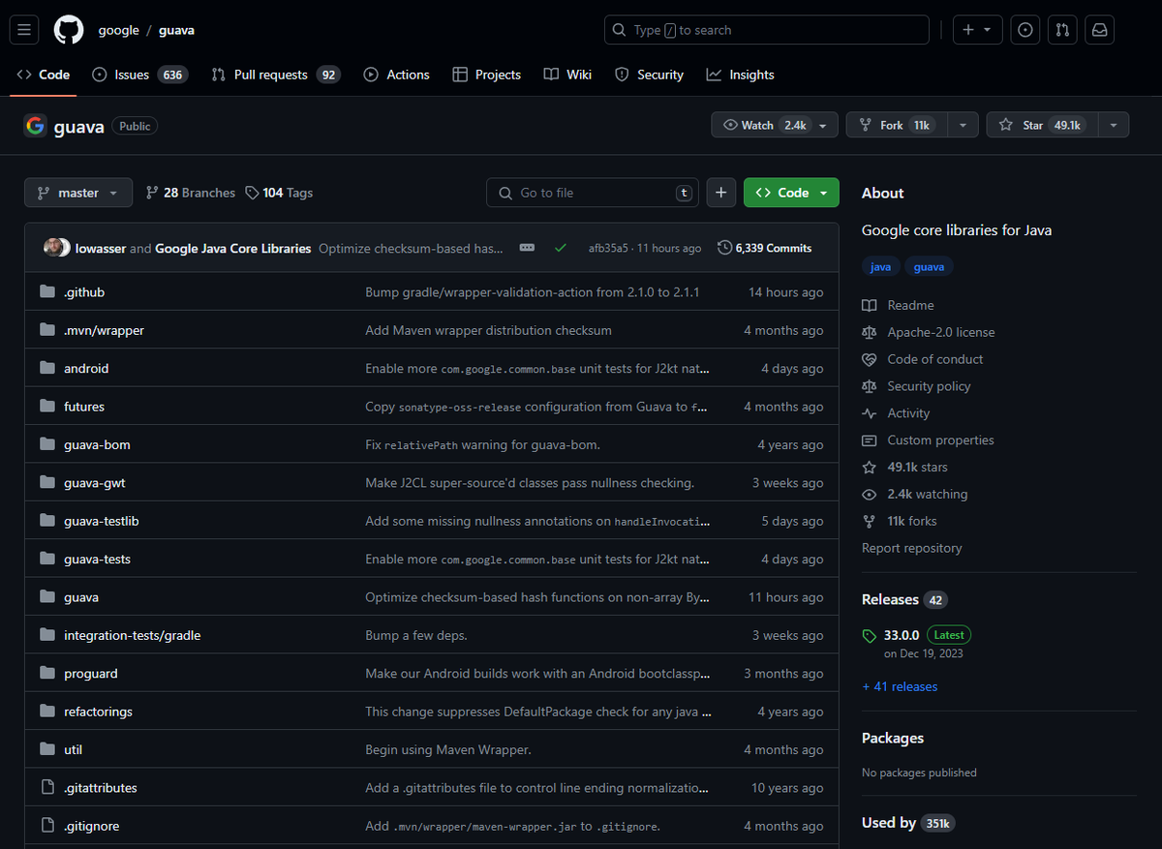Image resolution: width=1162 pixels, height=849 pixels.
Task: Open the guava-gwt folder
Action: [x=95, y=483]
